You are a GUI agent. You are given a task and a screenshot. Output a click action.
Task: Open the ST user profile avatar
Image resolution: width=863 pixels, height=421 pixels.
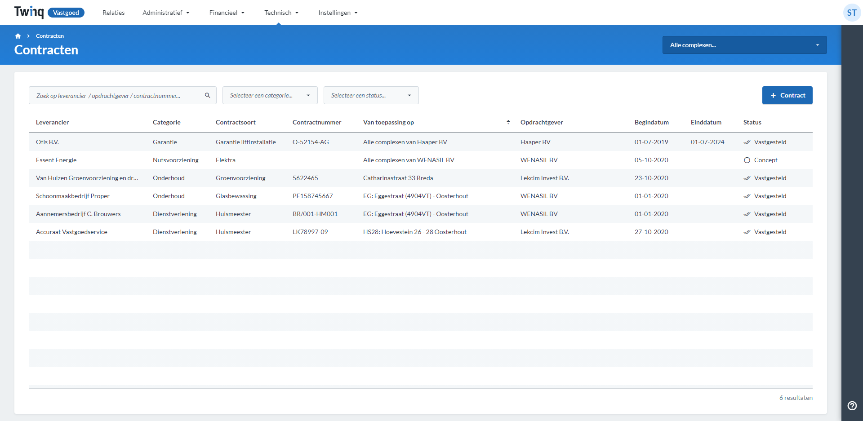852,12
